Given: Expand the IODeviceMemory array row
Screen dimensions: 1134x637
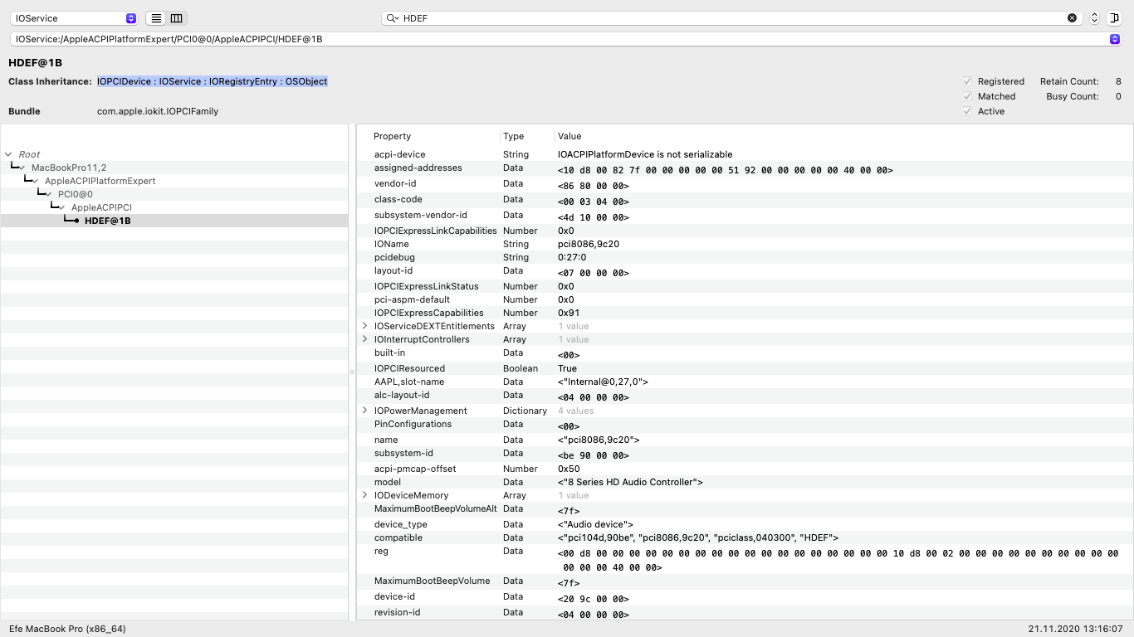Looking at the screenshot, I should pos(364,495).
